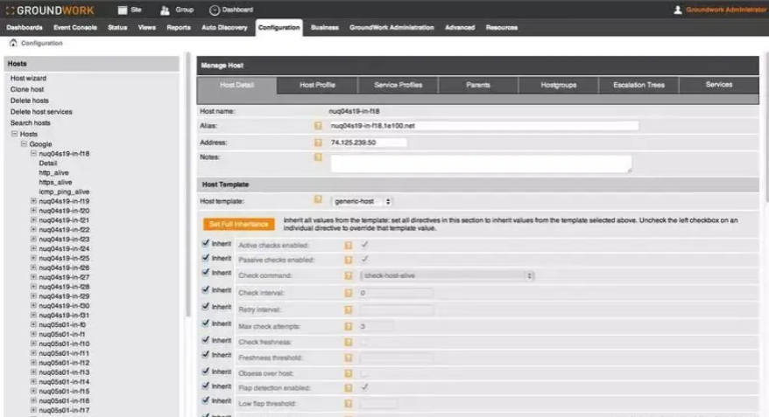
Task: Open help icon for Notes field
Action: [x=318, y=157]
